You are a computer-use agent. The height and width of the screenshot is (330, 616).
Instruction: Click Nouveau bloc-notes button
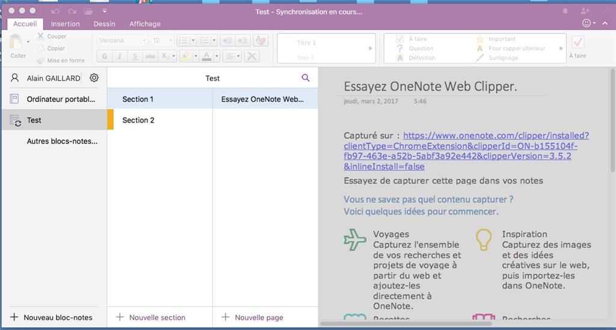(x=52, y=317)
